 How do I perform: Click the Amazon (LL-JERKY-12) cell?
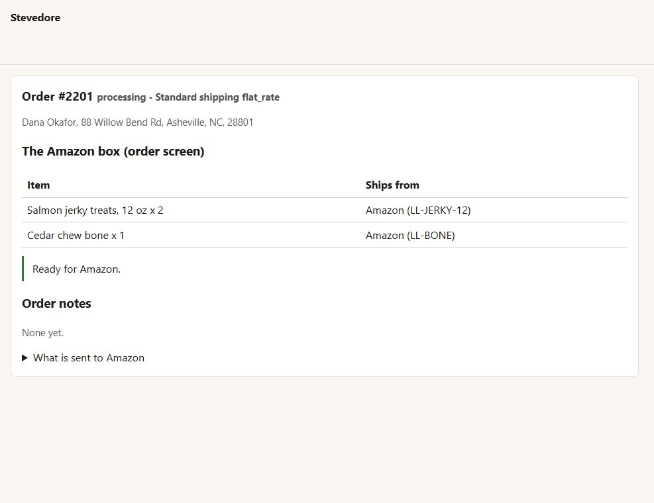[x=418, y=210]
